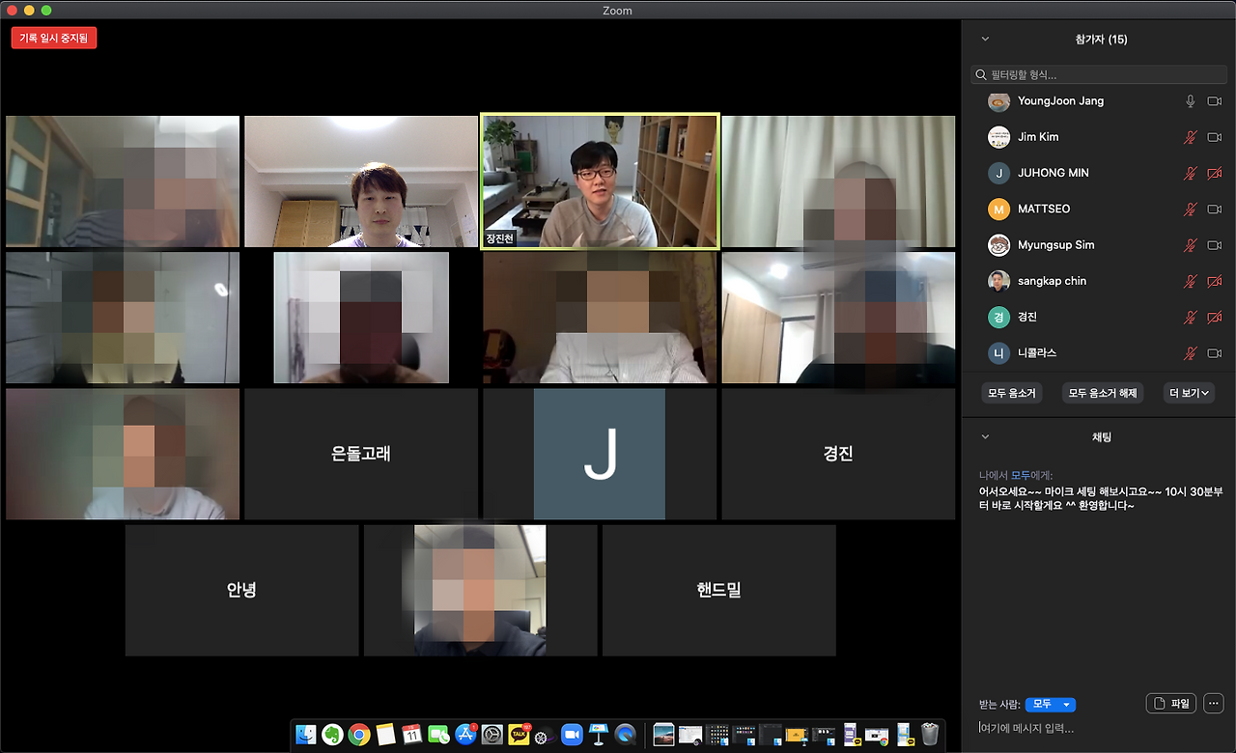Image resolution: width=1236 pixels, height=753 pixels.
Task: Select 장진천's highlighted video tile
Action: (x=600, y=180)
